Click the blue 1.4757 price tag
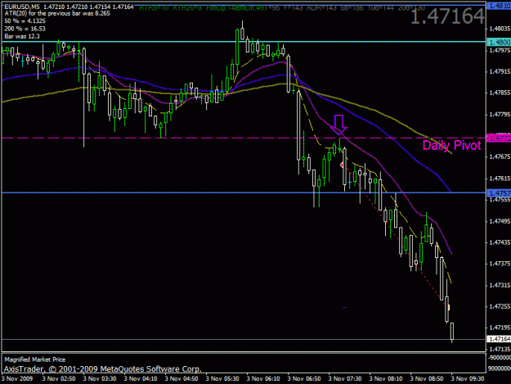This screenshot has width=511, height=384. (x=499, y=193)
